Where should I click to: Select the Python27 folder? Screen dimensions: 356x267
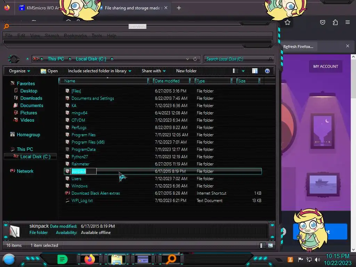coord(80,157)
